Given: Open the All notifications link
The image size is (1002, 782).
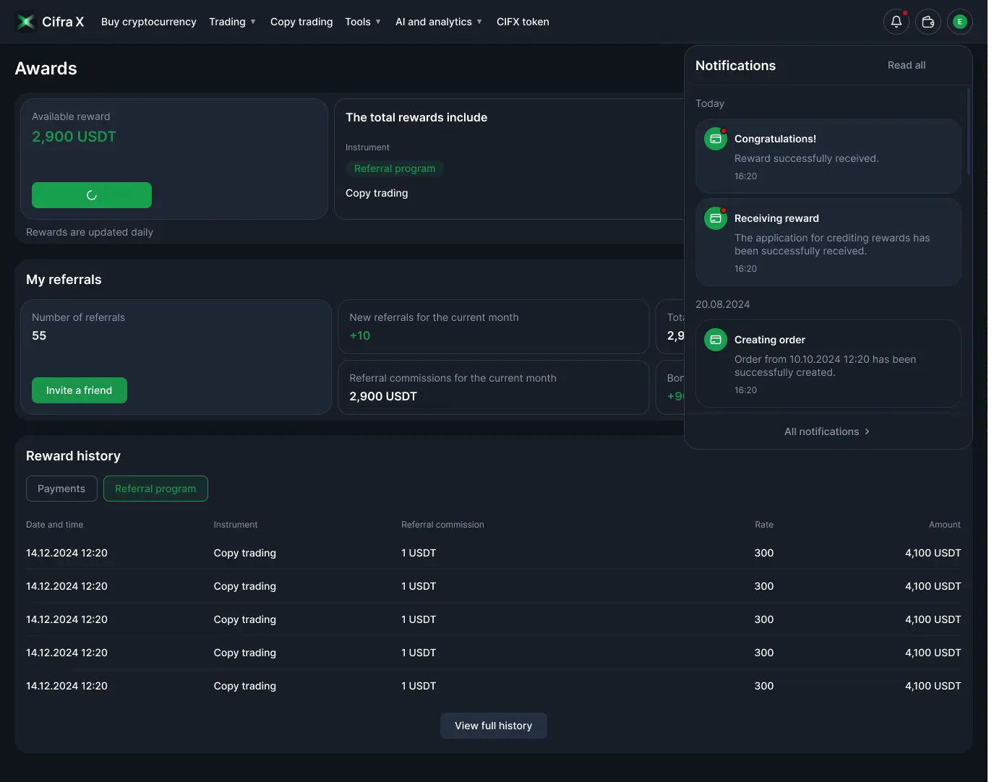Looking at the screenshot, I should click(827, 431).
